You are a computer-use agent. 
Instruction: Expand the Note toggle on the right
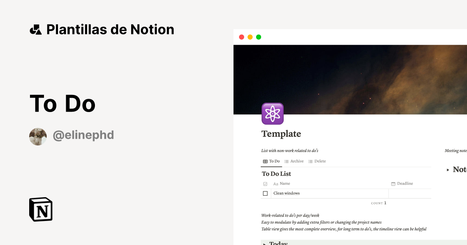448,169
